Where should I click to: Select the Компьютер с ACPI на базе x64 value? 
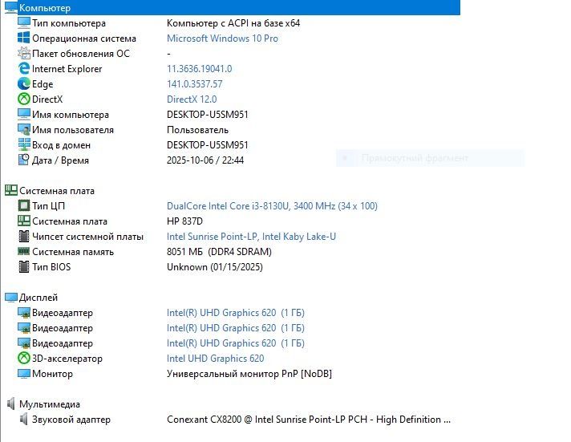(x=233, y=23)
